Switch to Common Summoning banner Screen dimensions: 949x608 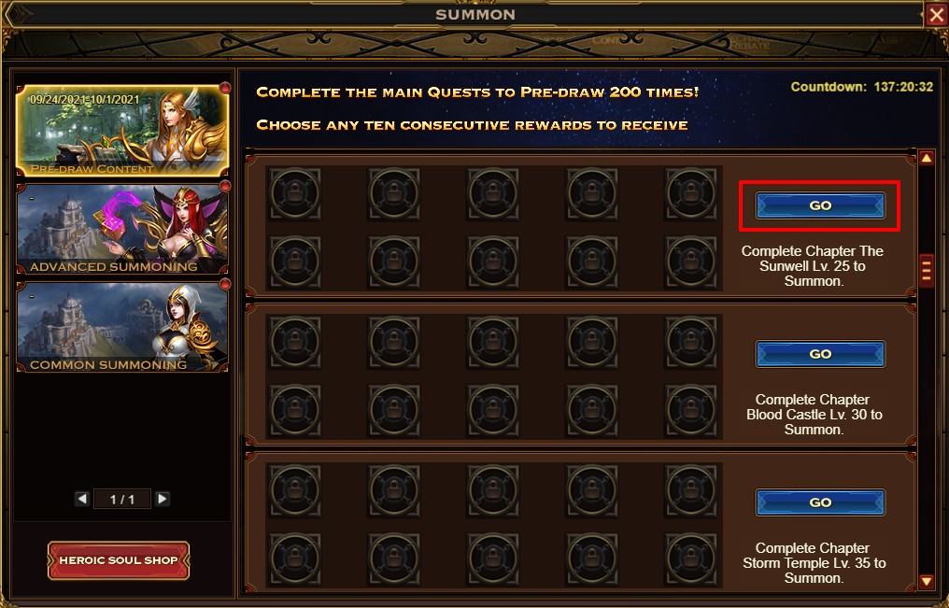coord(122,327)
